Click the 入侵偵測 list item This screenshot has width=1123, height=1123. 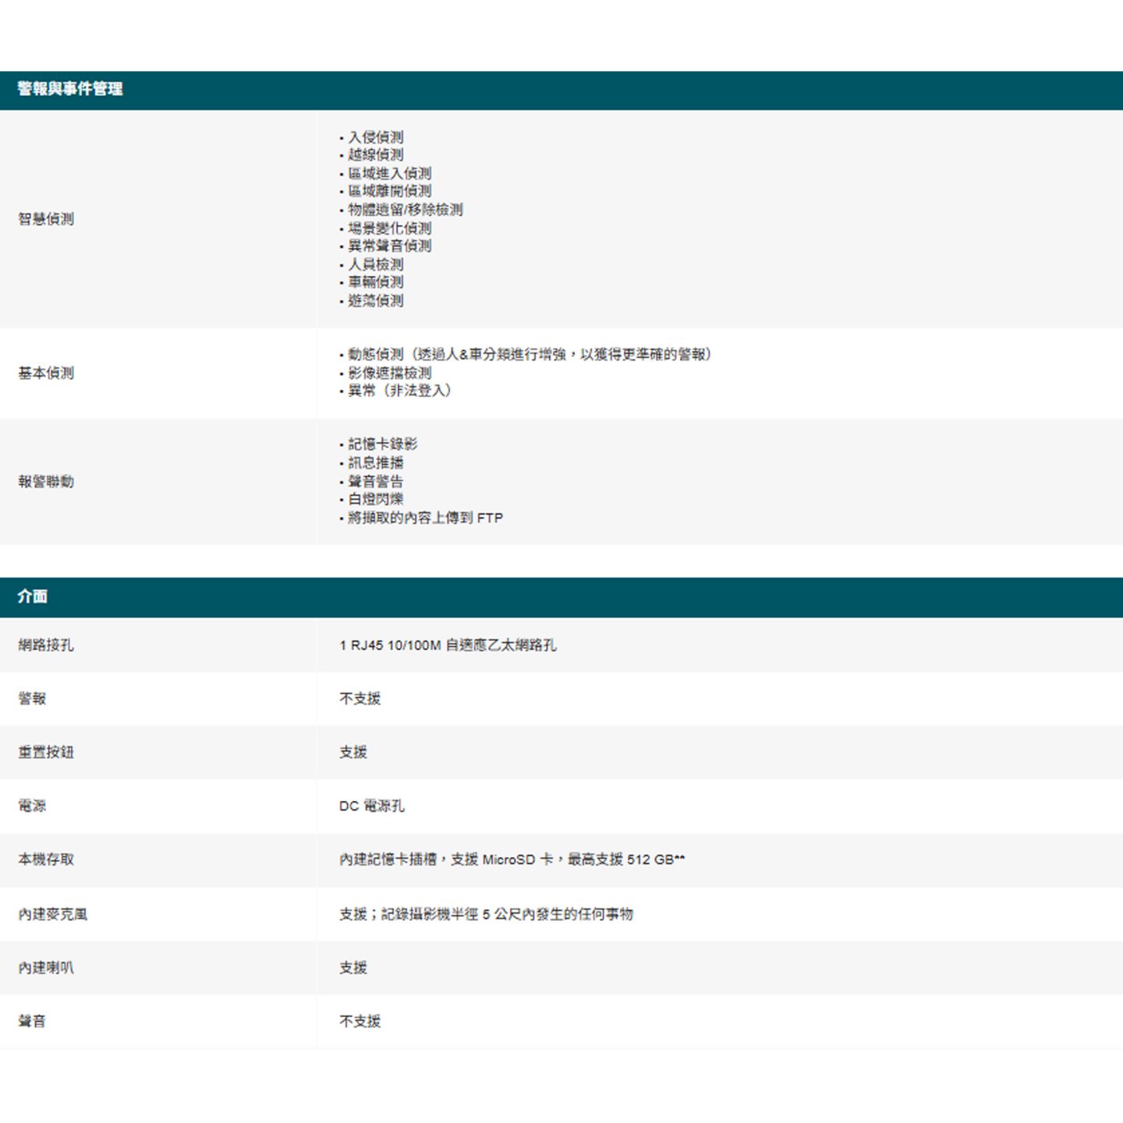click(x=375, y=137)
